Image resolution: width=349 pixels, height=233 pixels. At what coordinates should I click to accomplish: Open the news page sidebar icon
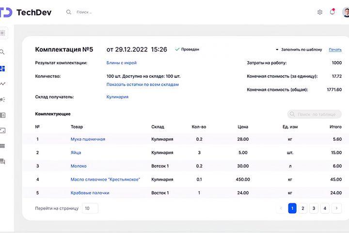click(2, 115)
